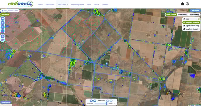
Task: Click the top tool in left map toolbar
Action: tap(3, 19)
